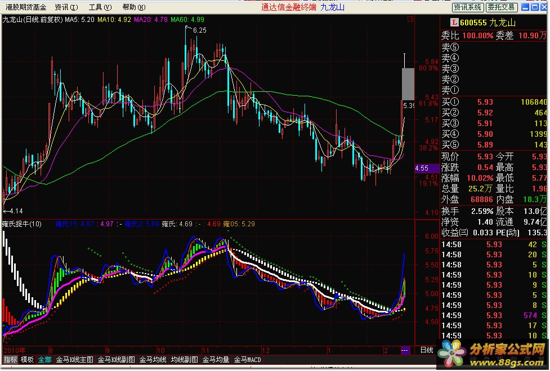This screenshot has width=550, height=371.
Task: Select the 全部 indicator tab
Action: coord(45,360)
